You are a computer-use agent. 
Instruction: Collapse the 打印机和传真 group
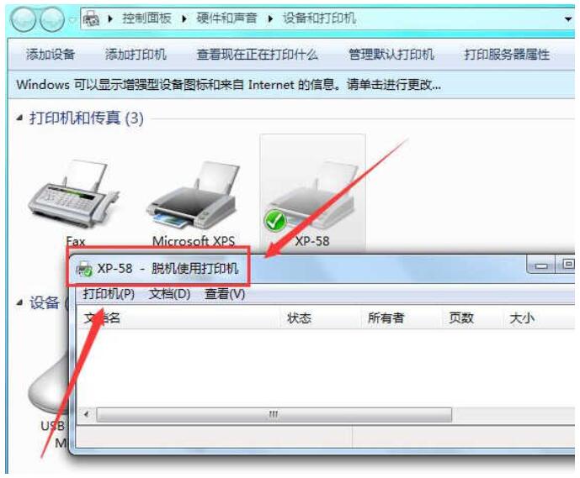pos(19,118)
